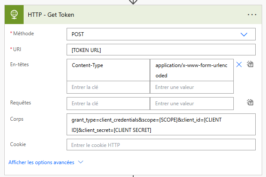The image size is (266, 177).
Task: Delete the Content-Type header row
Action: (x=239, y=64)
